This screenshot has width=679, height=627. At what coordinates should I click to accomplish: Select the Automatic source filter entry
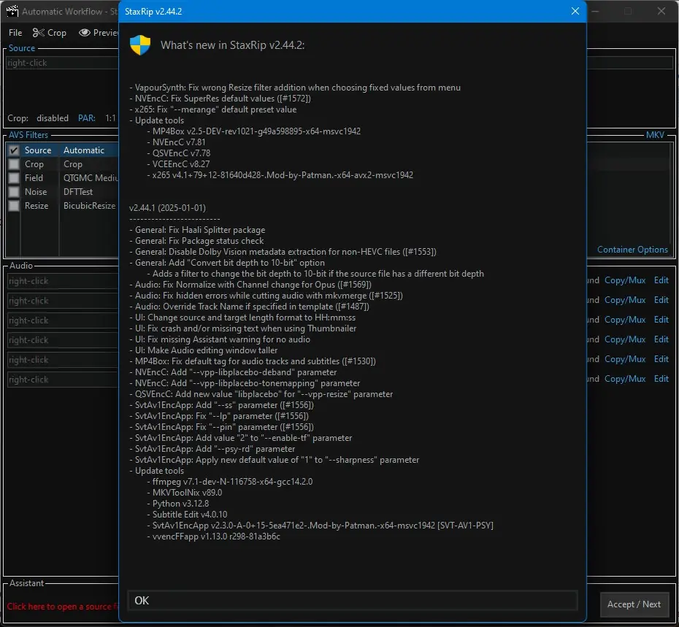click(84, 150)
